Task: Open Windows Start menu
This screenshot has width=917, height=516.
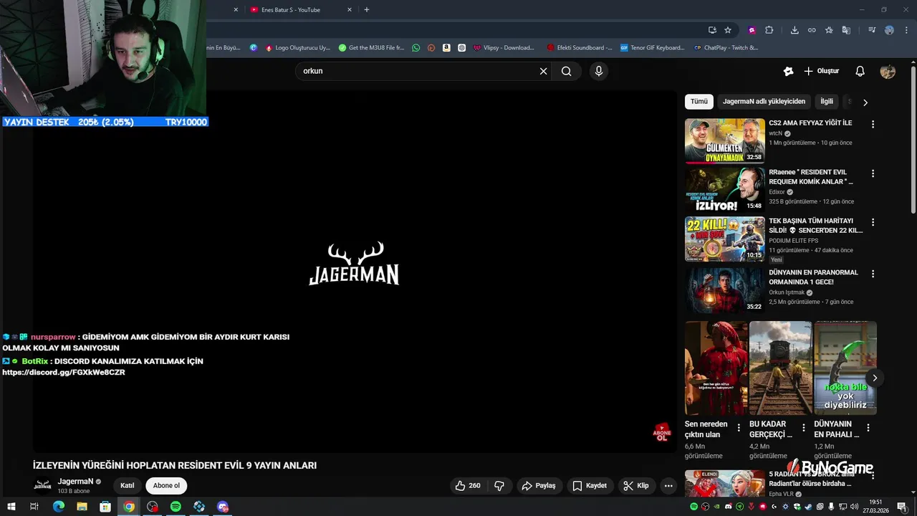Action: (x=11, y=507)
